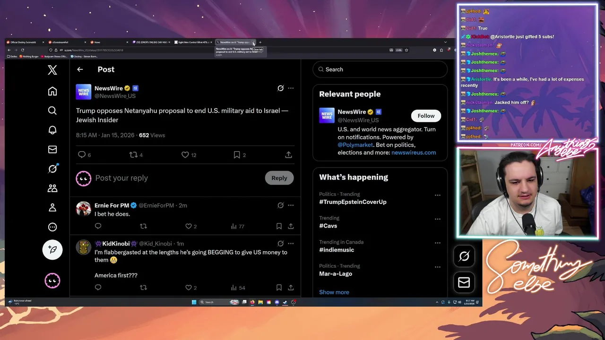Open Profile icon in sidebar

pos(52,207)
